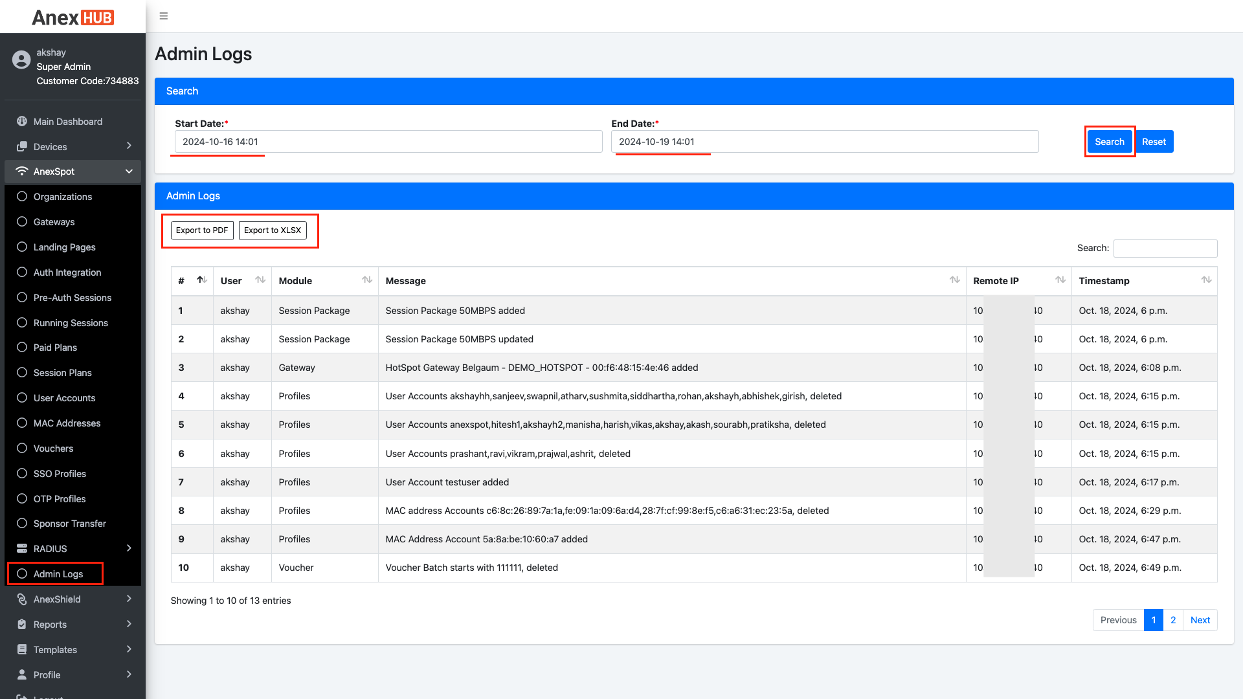Viewport: 1243px width, 699px height.
Task: Sort table by Timestamp column arrows
Action: click(1206, 280)
